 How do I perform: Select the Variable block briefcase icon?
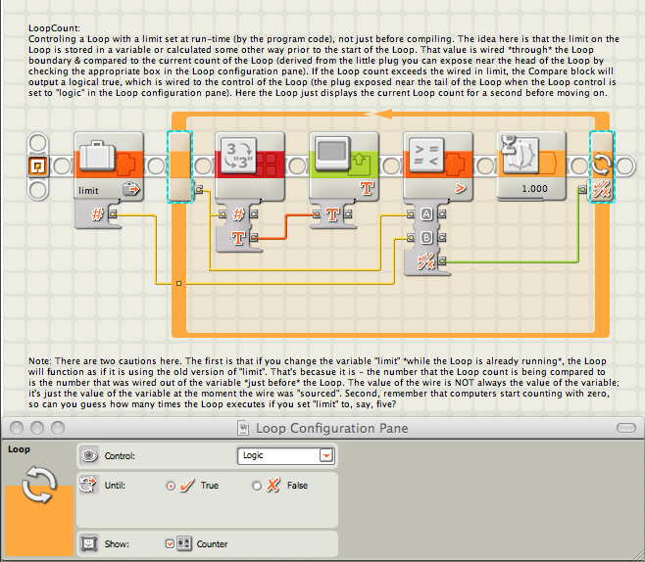[97, 156]
